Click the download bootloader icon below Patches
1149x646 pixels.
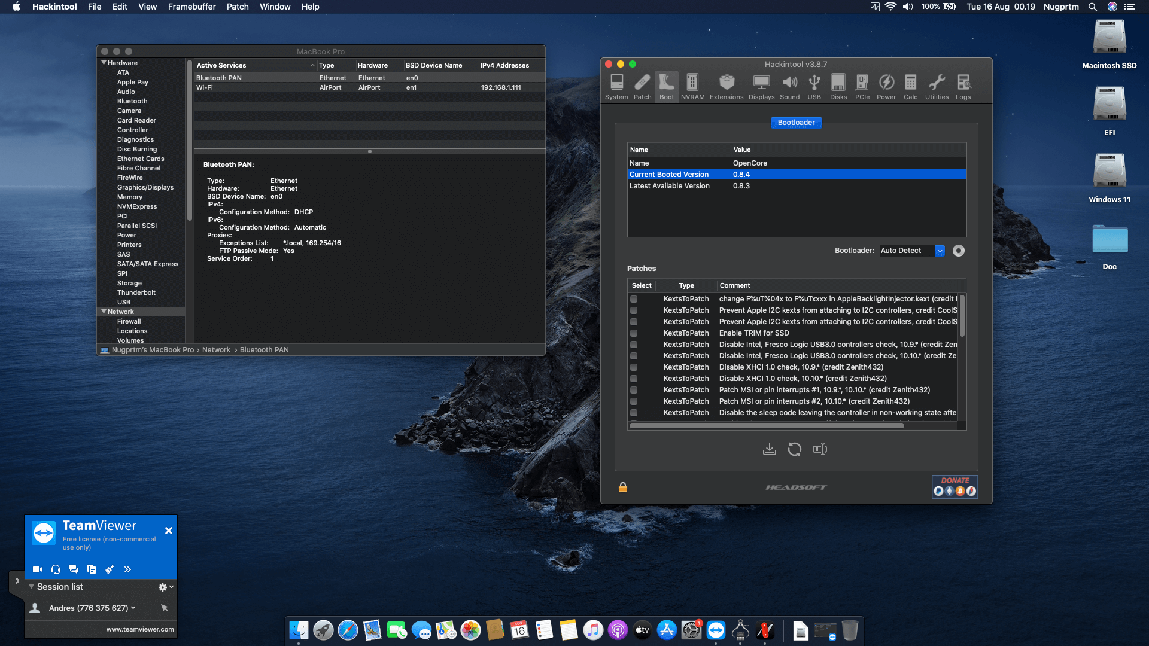click(x=770, y=449)
